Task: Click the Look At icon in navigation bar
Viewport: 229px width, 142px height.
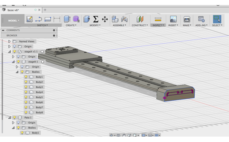Action: click(118, 135)
